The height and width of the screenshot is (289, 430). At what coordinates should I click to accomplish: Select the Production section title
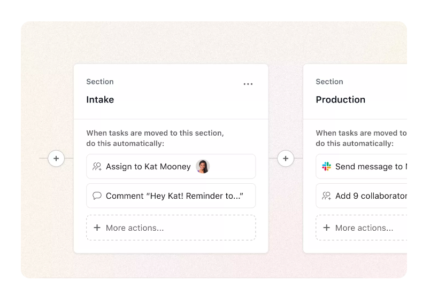pyautogui.click(x=341, y=100)
